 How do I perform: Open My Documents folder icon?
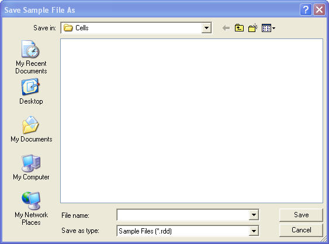coord(30,125)
